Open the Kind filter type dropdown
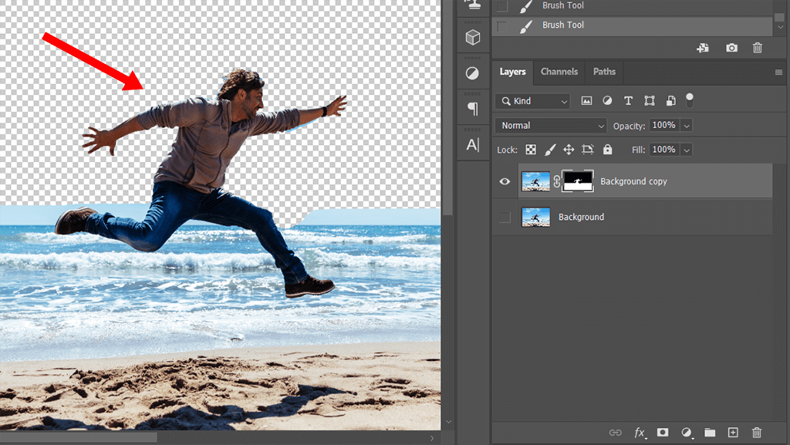 coord(532,101)
